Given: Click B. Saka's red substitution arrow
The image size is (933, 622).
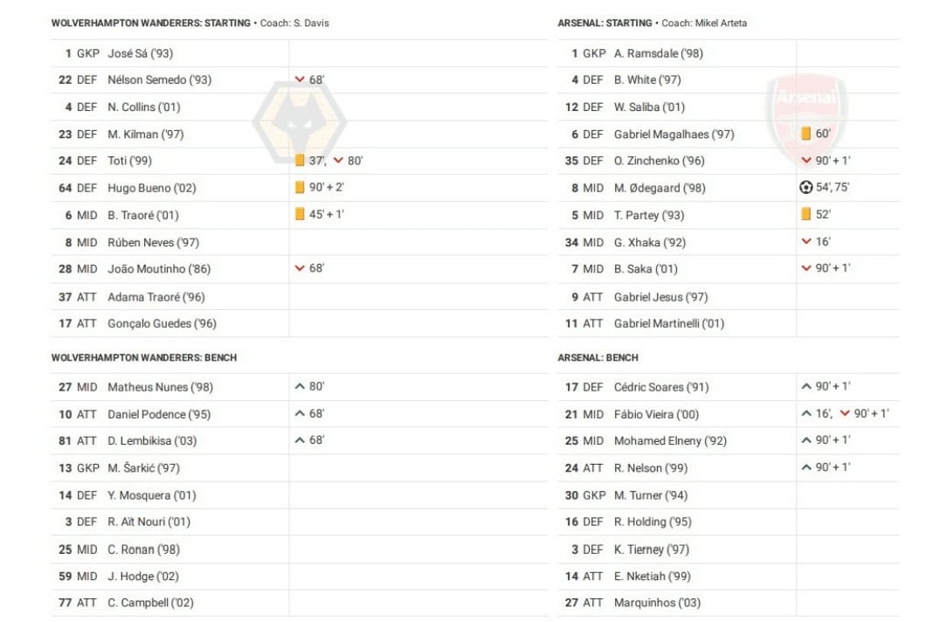Looking at the screenshot, I should (806, 269).
